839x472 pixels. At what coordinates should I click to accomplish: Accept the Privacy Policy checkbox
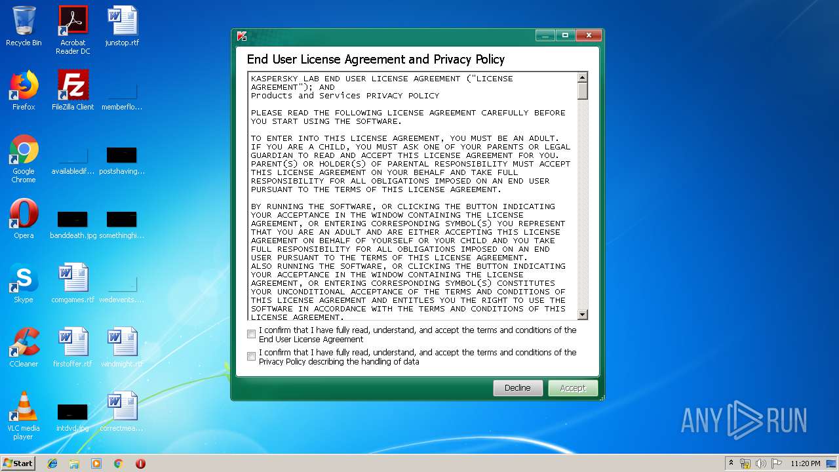pyautogui.click(x=251, y=357)
